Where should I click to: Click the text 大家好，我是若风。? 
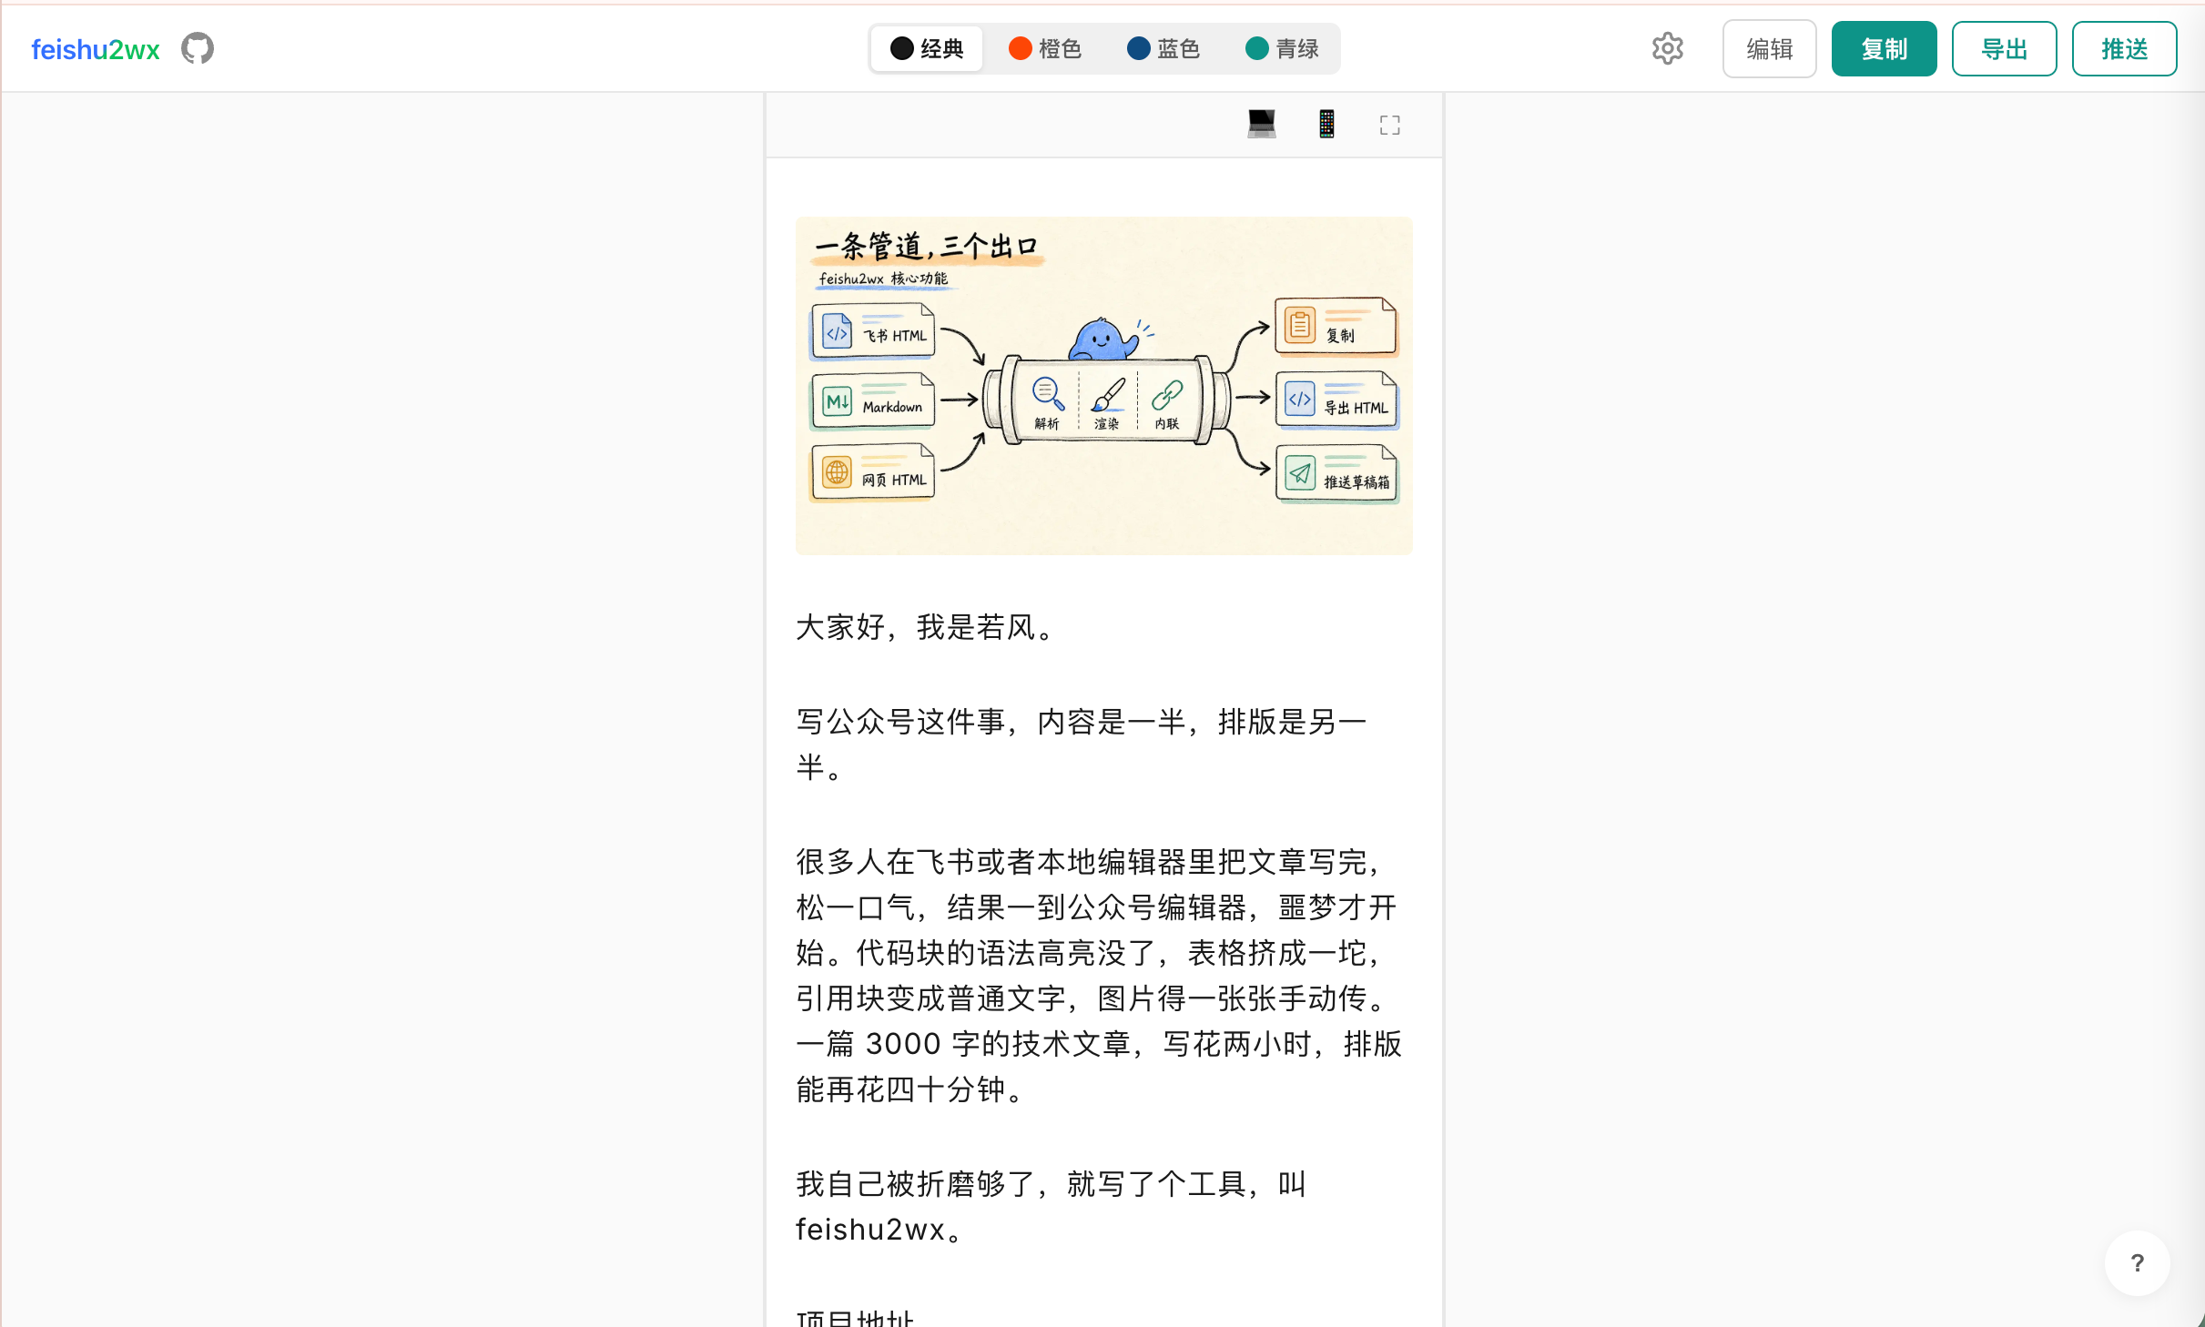927,627
